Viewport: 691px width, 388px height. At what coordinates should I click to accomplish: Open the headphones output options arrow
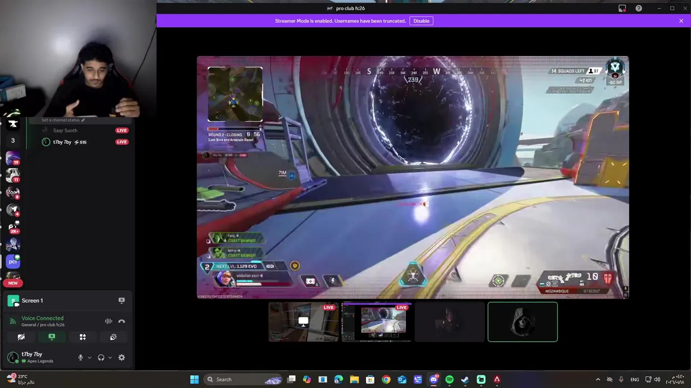click(110, 357)
